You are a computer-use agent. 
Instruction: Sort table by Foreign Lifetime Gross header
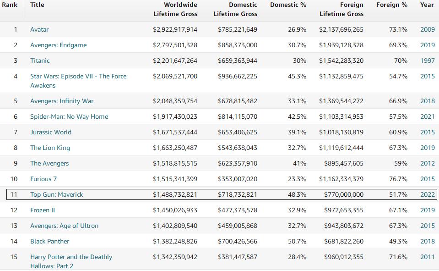click(341, 9)
